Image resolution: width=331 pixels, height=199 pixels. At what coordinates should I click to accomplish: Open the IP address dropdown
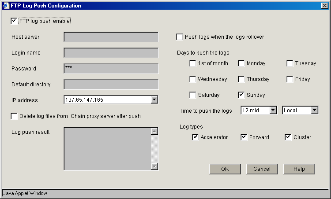(154, 100)
